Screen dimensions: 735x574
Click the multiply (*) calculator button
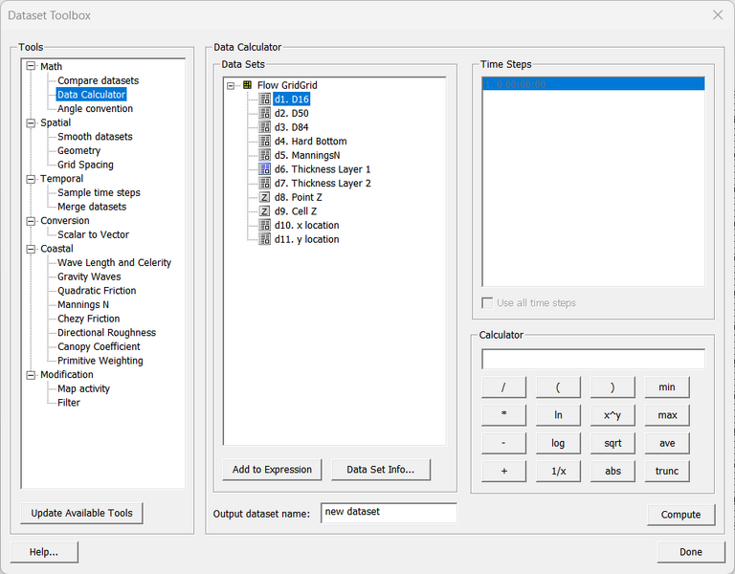(504, 415)
